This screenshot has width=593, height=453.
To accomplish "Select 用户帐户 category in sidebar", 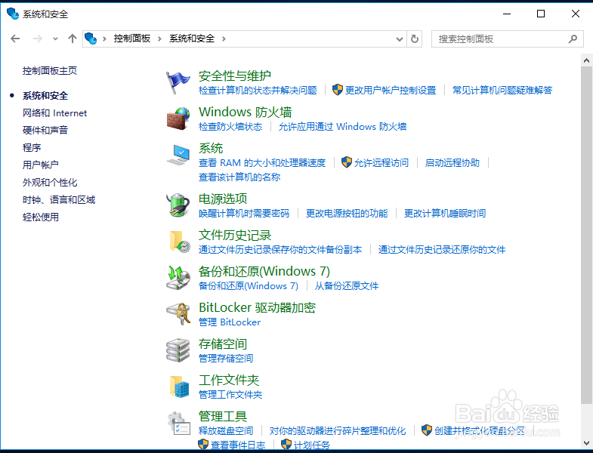I will pyautogui.click(x=41, y=165).
